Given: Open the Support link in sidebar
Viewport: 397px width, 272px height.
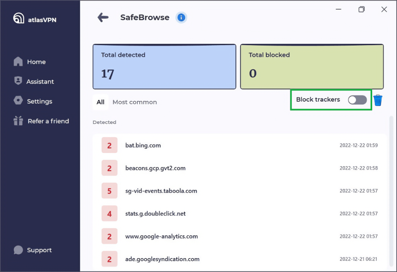Looking at the screenshot, I should coord(33,250).
